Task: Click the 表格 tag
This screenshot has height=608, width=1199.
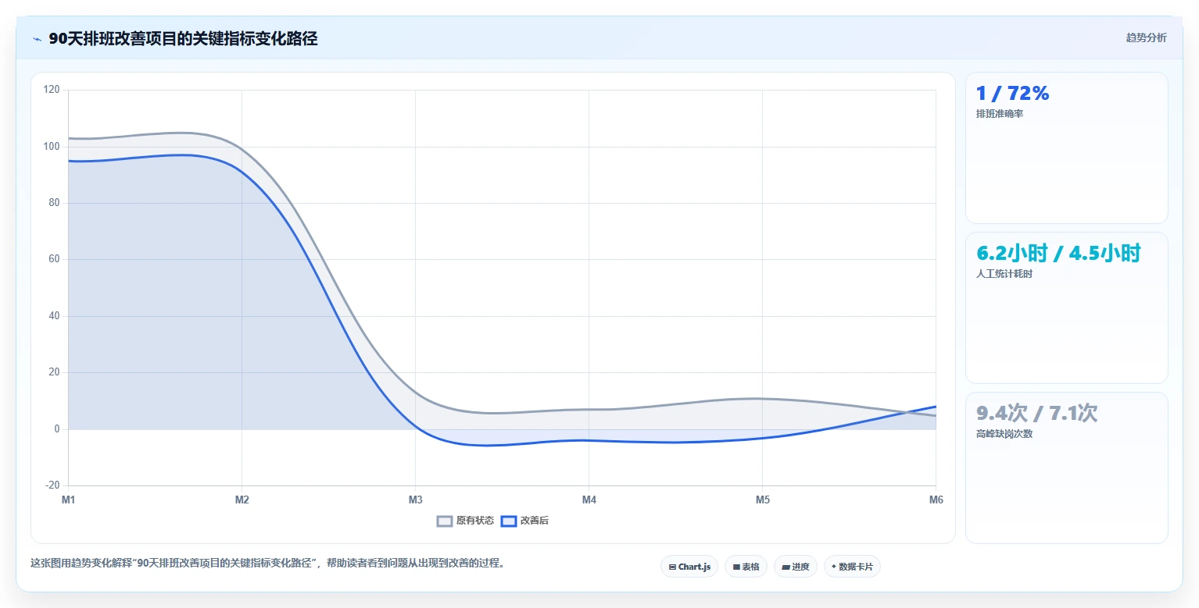Action: (x=746, y=567)
